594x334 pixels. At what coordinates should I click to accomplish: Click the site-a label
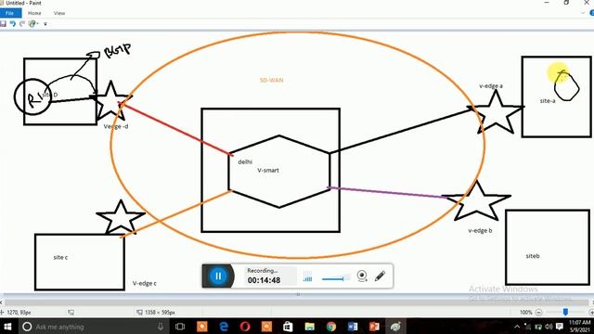point(548,101)
